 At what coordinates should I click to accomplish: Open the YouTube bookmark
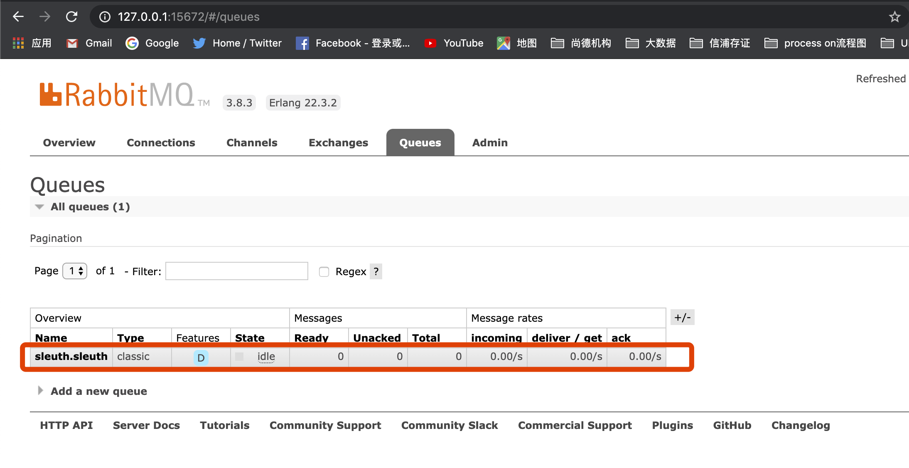[454, 43]
